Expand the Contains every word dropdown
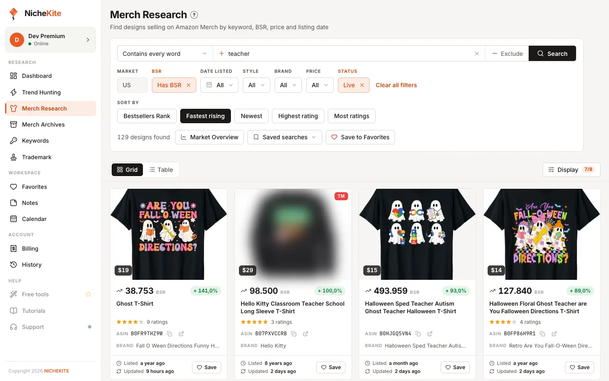609x381 pixels. pos(165,54)
